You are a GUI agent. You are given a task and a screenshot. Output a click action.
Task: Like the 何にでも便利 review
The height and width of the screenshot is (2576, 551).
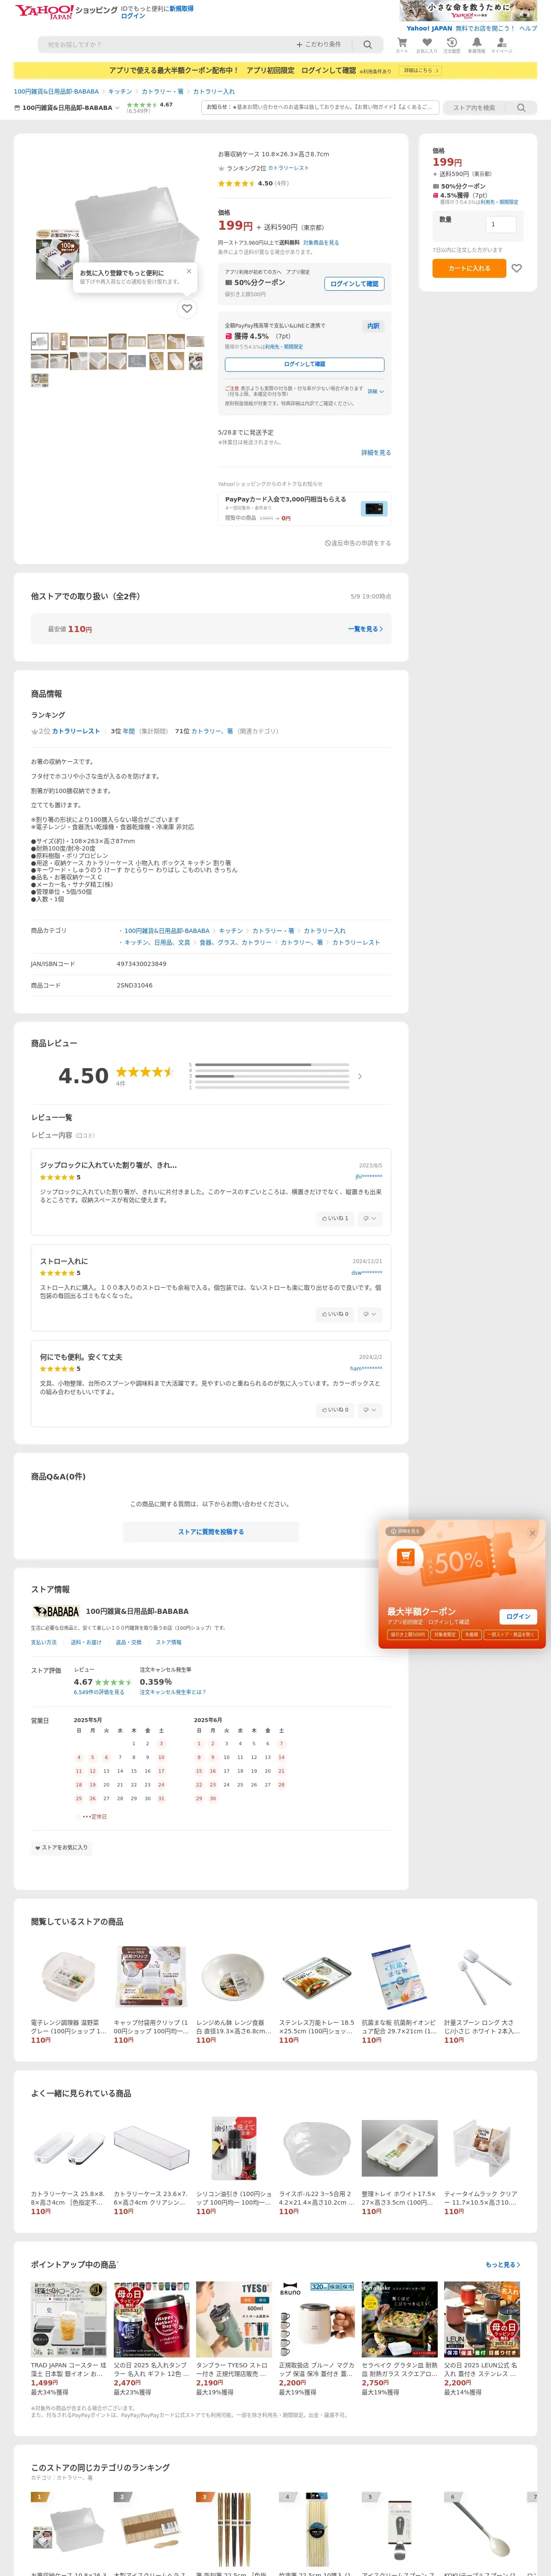pyautogui.click(x=335, y=1410)
